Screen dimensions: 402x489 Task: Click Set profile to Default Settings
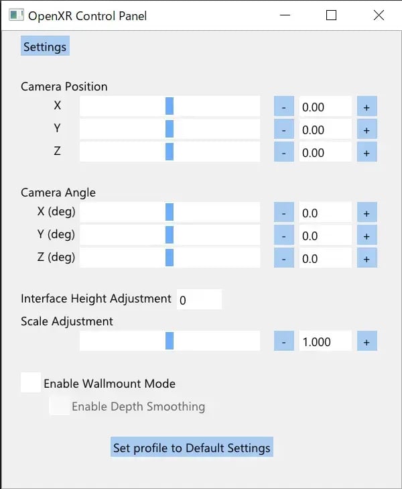point(192,447)
